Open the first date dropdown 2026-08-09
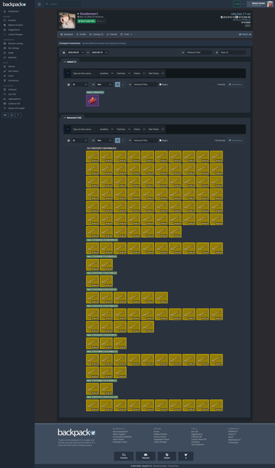This screenshot has height=468, width=275. coord(76,52)
